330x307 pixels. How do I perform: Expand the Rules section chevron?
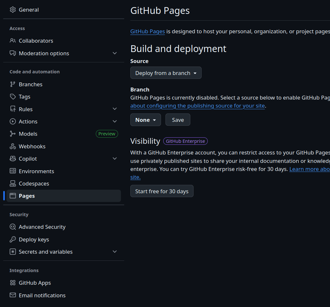(x=115, y=109)
